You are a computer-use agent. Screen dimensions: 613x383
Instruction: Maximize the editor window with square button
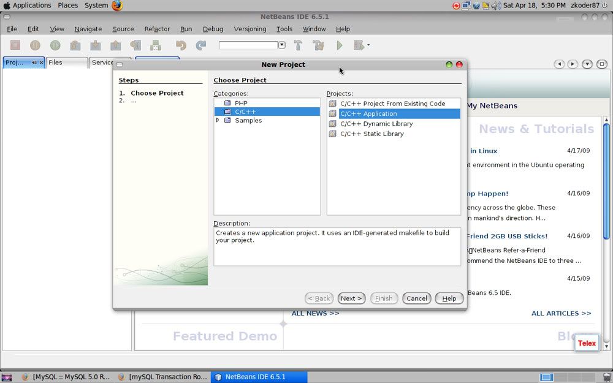point(602,64)
